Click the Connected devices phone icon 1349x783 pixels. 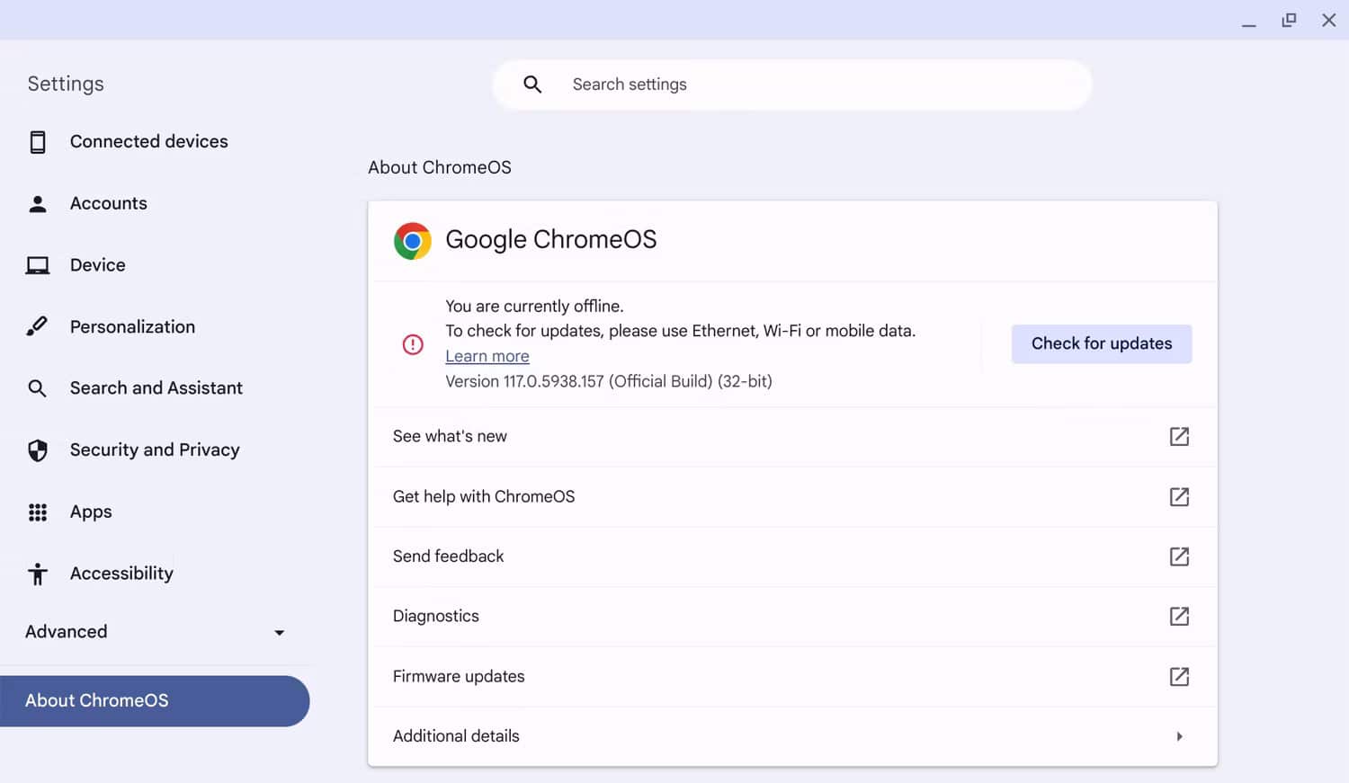[x=38, y=142]
